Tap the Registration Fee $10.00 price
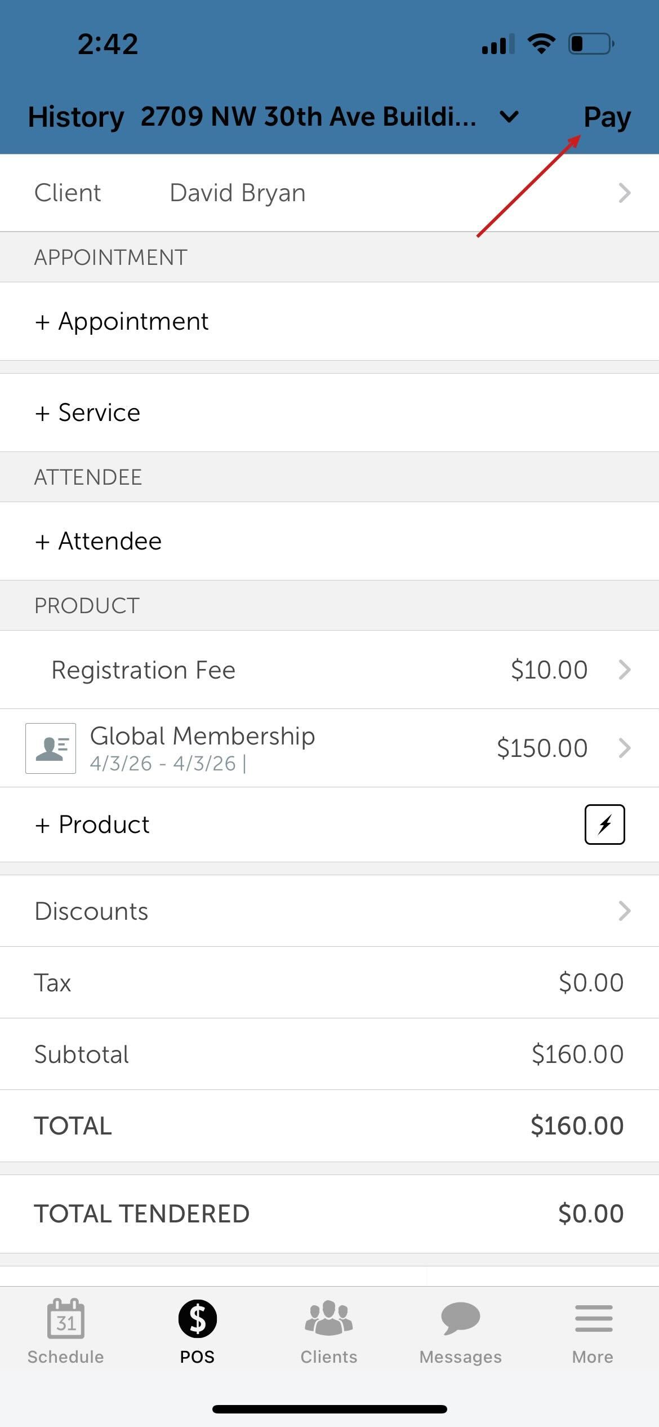659x1427 pixels. coord(549,670)
